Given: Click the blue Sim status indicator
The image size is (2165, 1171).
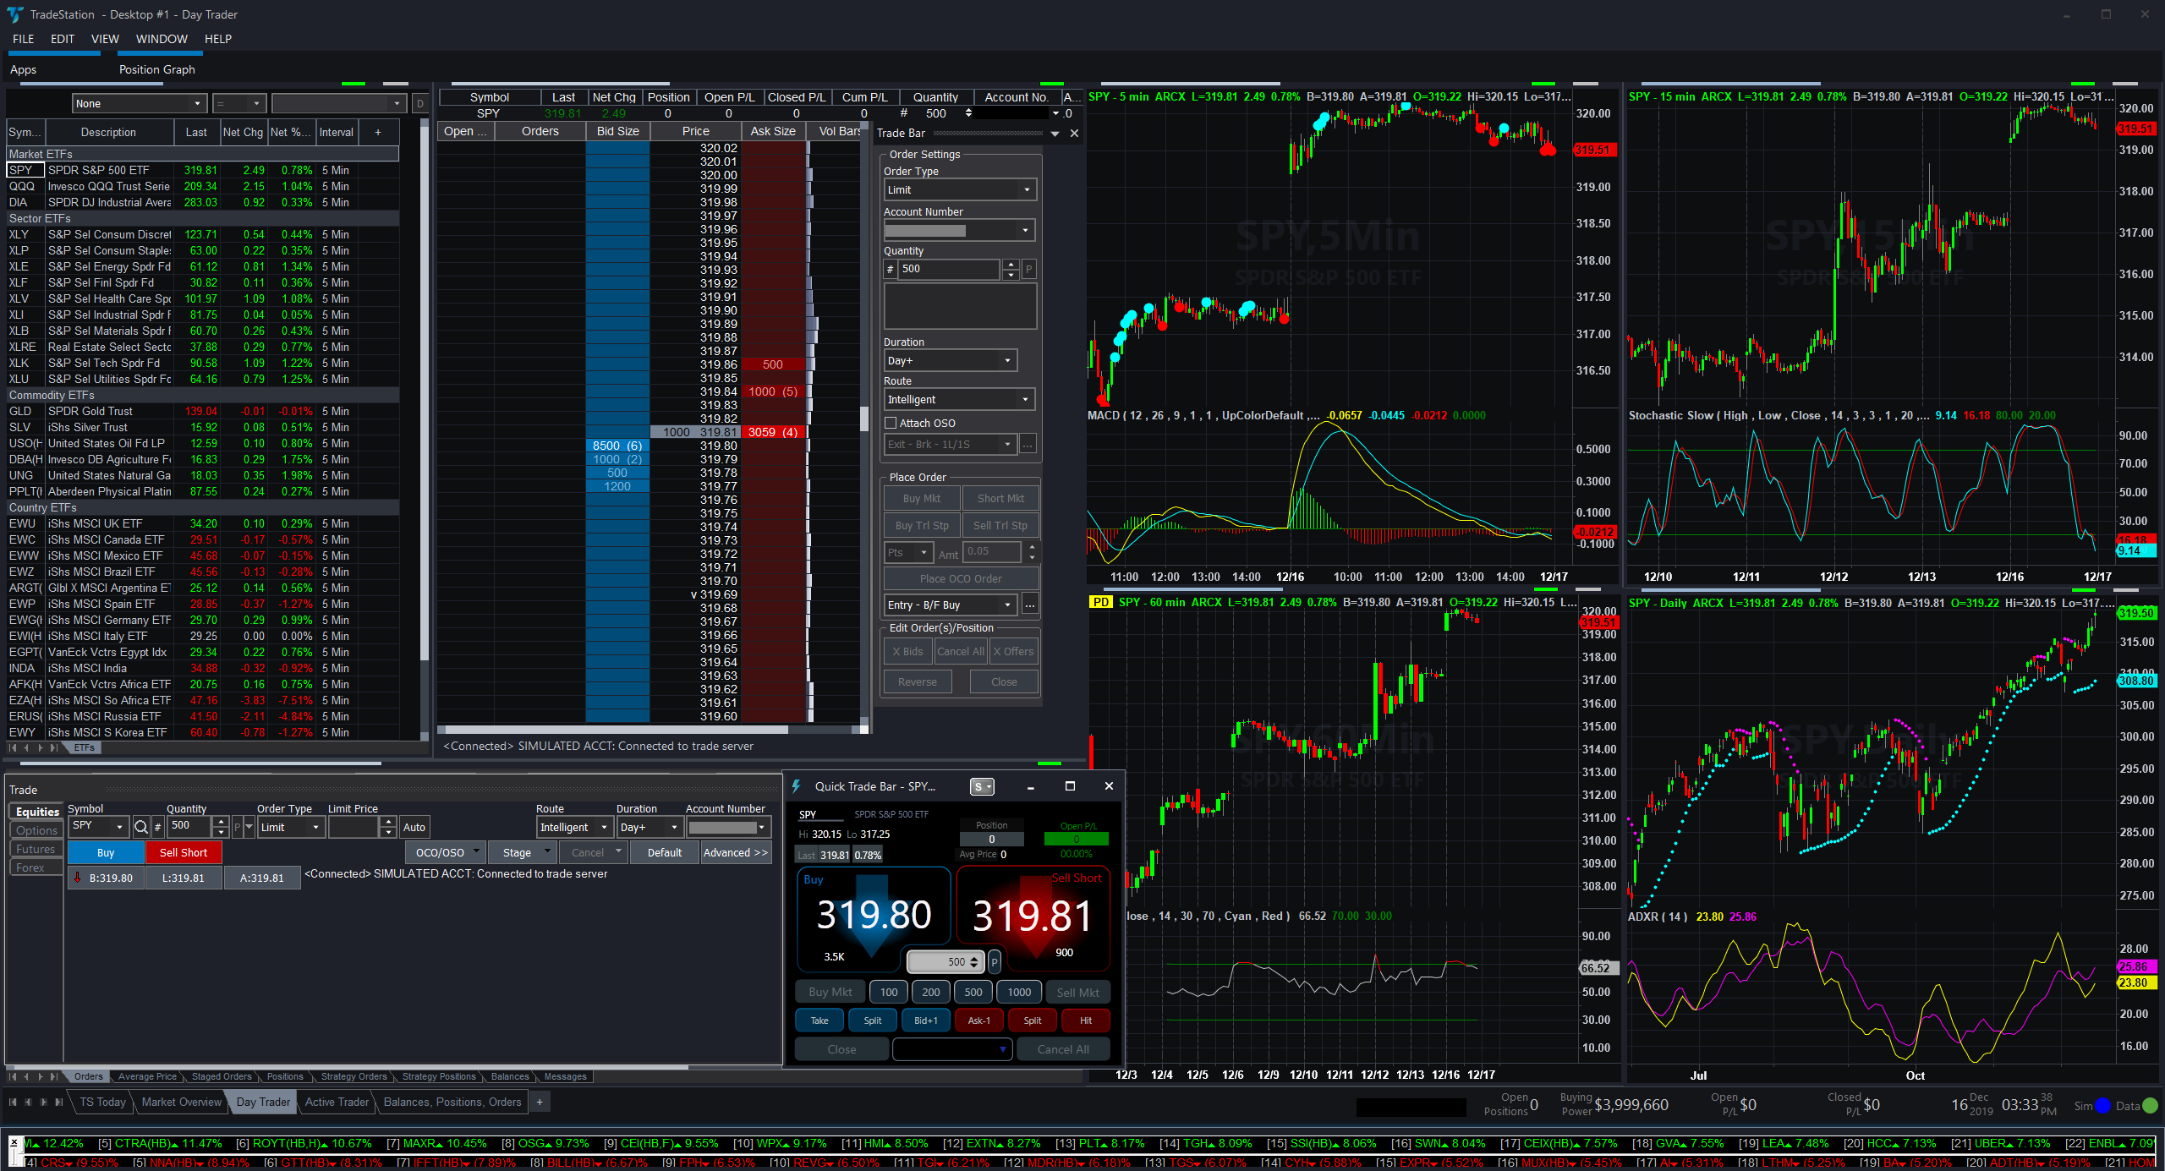Looking at the screenshot, I should coord(2103,1105).
